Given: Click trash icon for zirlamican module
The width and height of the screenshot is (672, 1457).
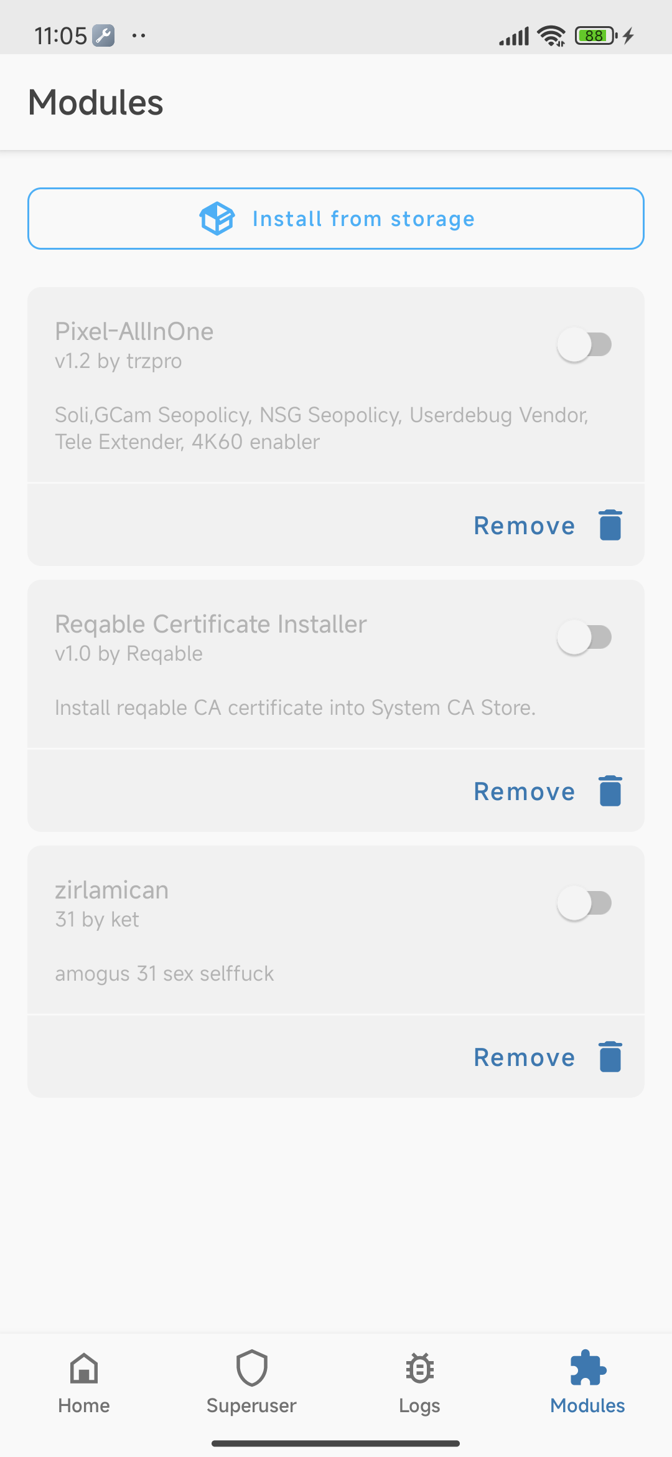Looking at the screenshot, I should [x=610, y=1057].
